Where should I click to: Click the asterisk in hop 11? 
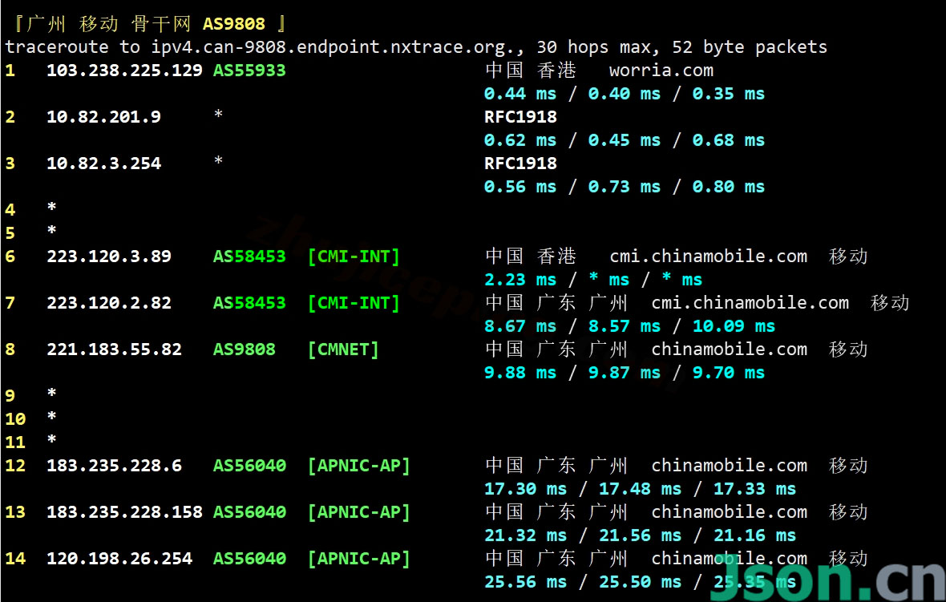[x=52, y=440]
